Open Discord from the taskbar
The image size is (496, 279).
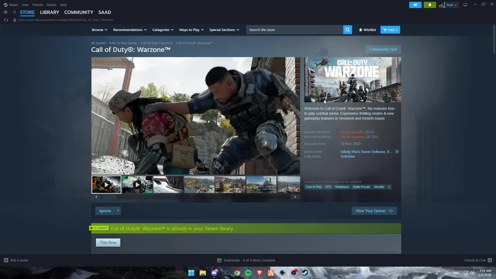(x=214, y=273)
